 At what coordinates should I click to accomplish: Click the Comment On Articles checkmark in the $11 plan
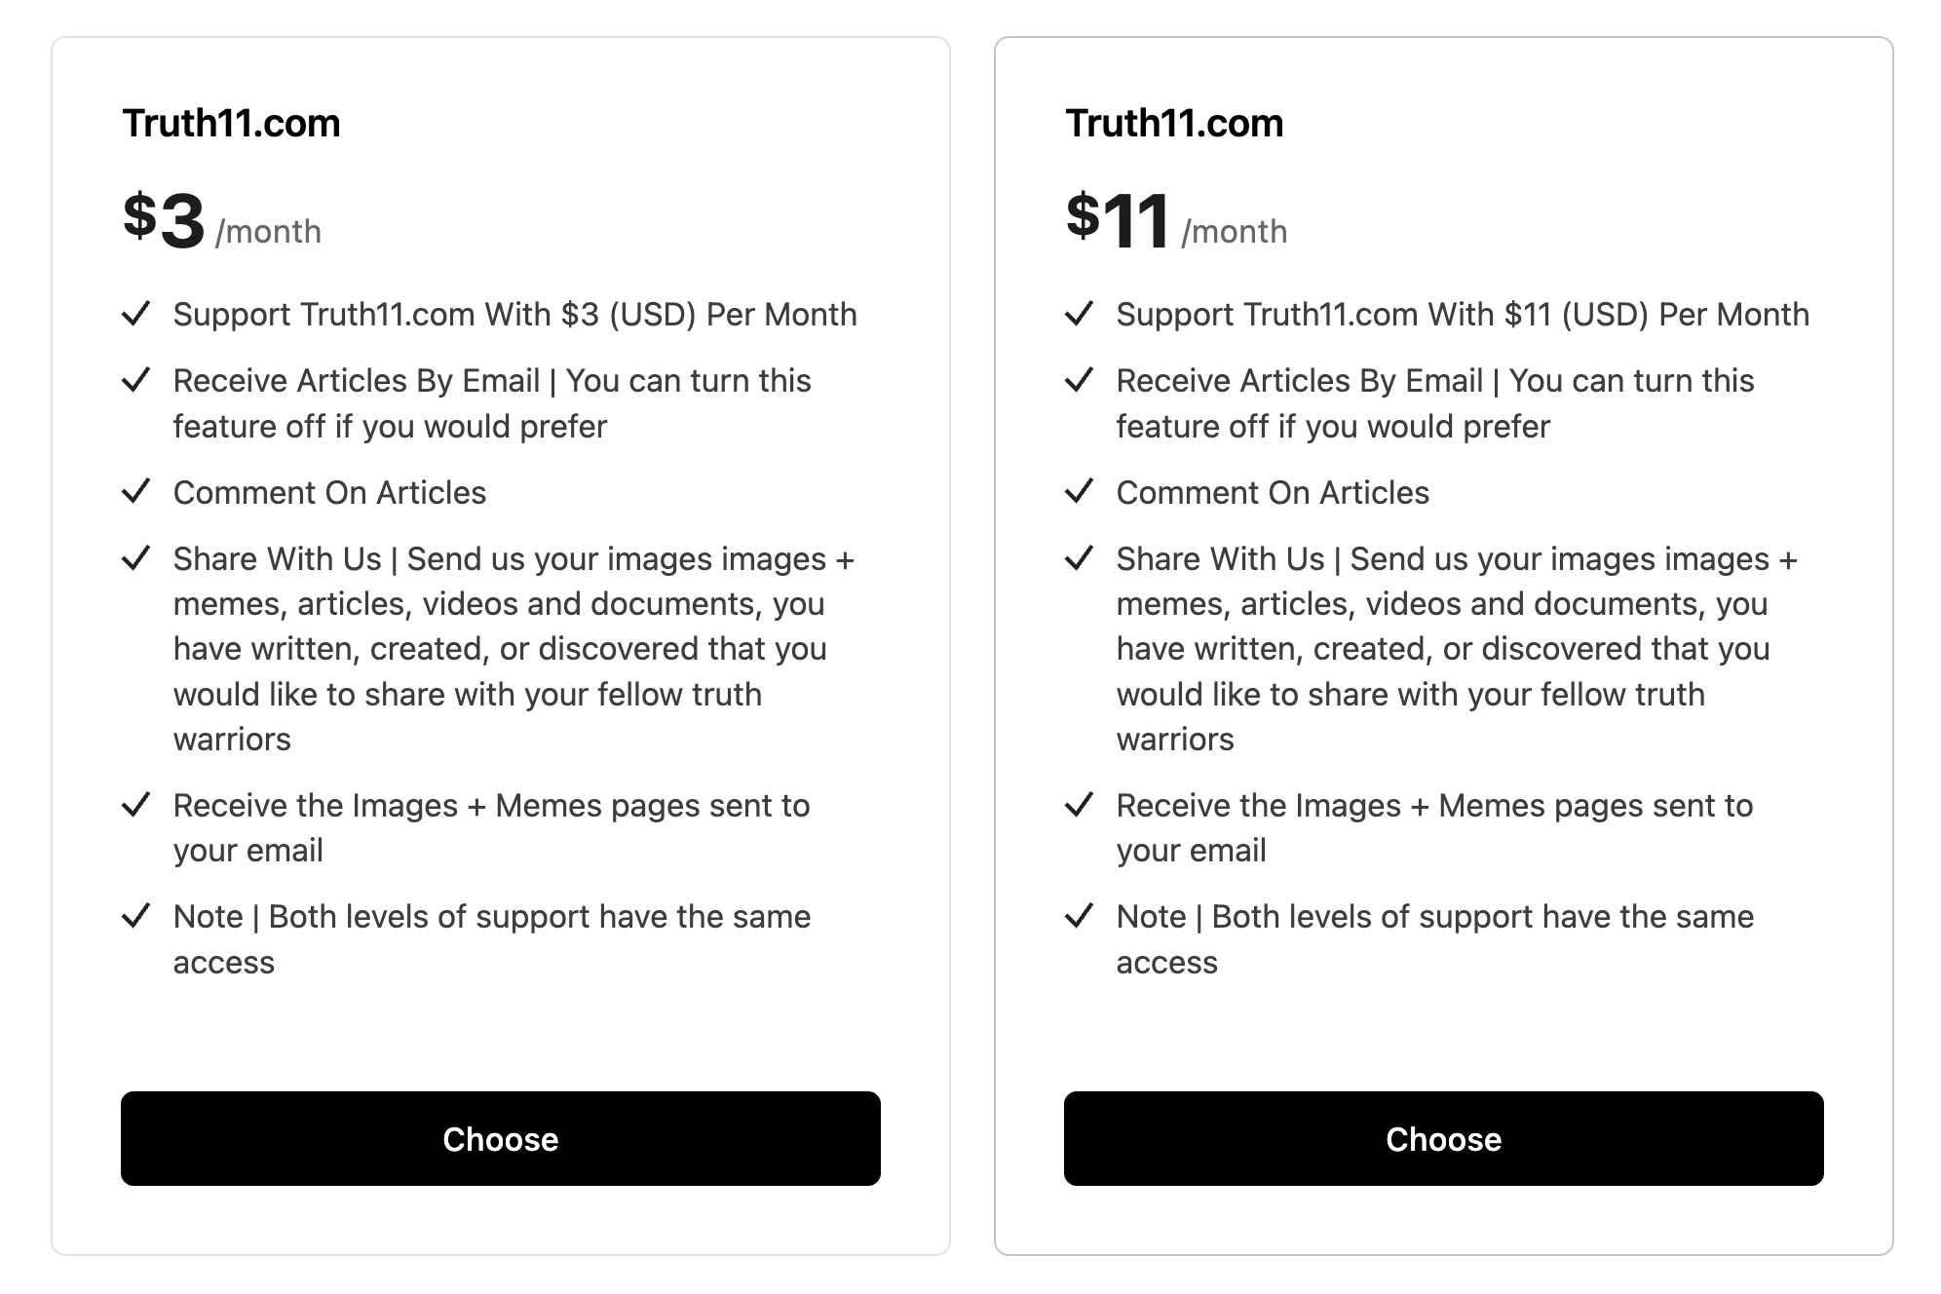(1079, 492)
